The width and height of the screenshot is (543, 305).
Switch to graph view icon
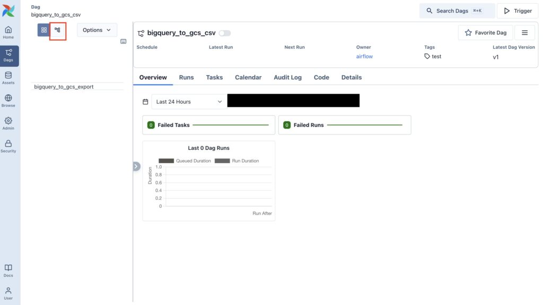click(x=57, y=30)
